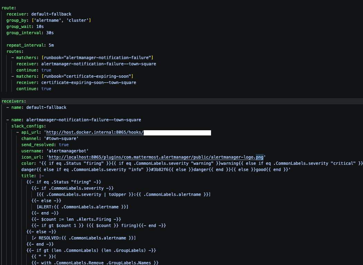Click the 'slack_configs:' key
Image resolution: width=363 pixels, height=265 pixels.
tap(29, 126)
